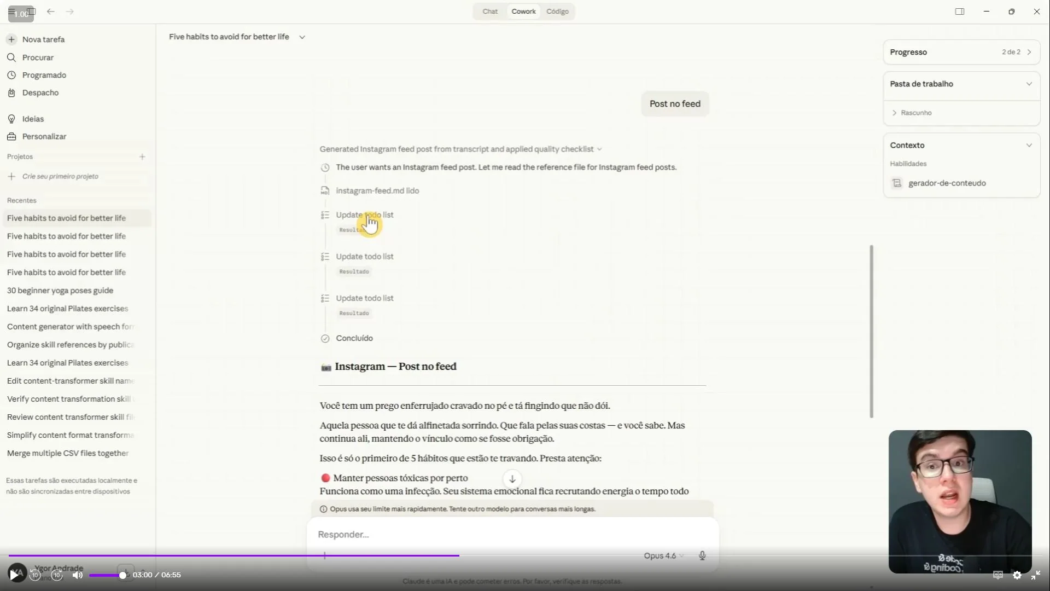Open the task title dropdown chevron
Image resolution: width=1050 pixels, height=591 pixels.
(x=302, y=37)
